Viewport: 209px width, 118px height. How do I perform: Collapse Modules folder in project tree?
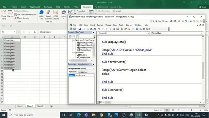[73, 52]
